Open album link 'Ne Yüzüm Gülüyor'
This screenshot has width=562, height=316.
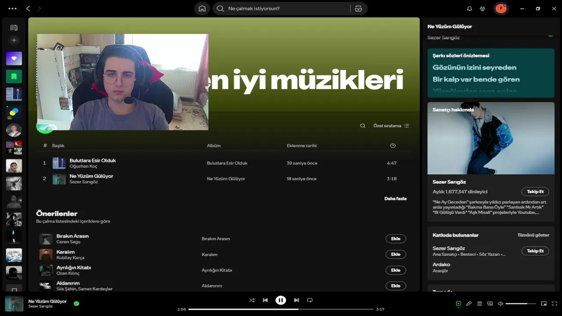226,179
